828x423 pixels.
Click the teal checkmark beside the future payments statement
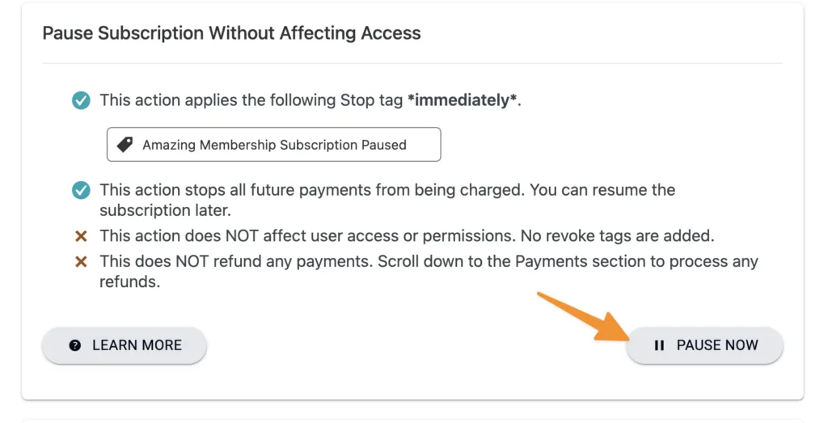(81, 191)
